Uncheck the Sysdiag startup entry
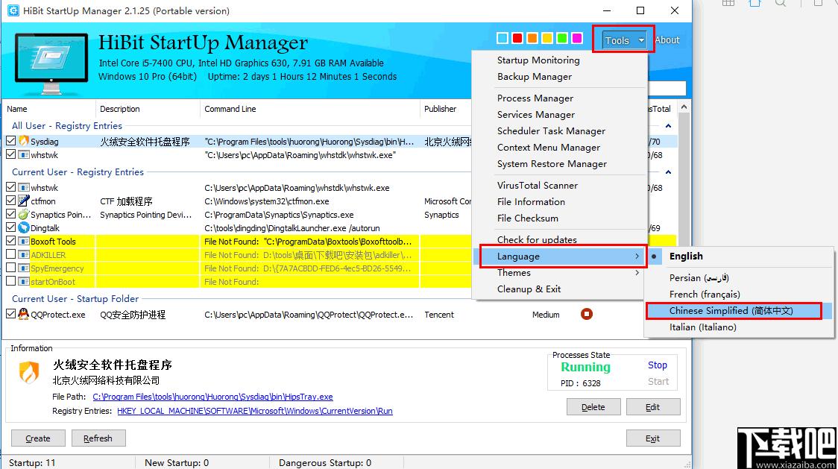Screen dimensions: 838x469 coord(10,141)
